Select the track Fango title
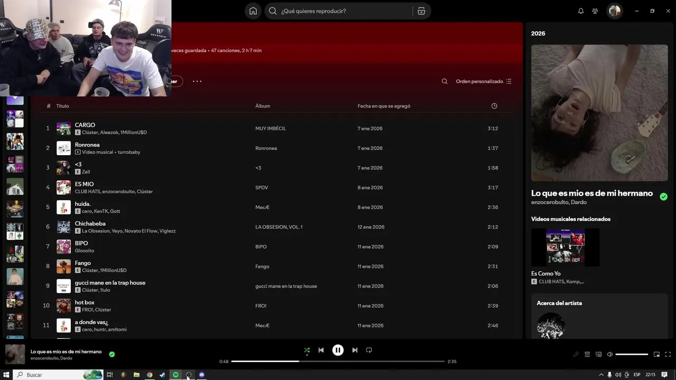The height and width of the screenshot is (380, 676). click(x=83, y=263)
